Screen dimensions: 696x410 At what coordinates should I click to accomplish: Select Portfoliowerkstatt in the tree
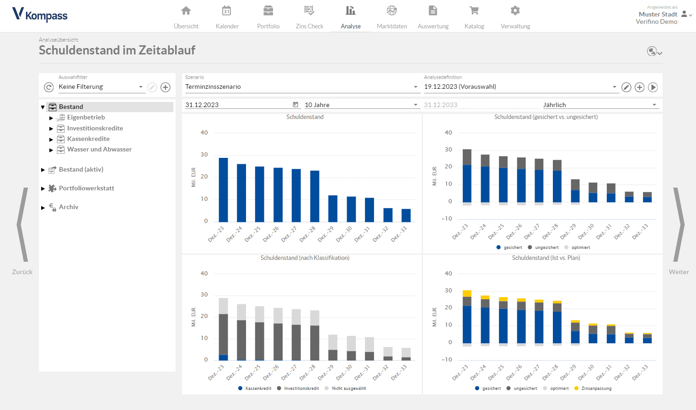point(86,188)
